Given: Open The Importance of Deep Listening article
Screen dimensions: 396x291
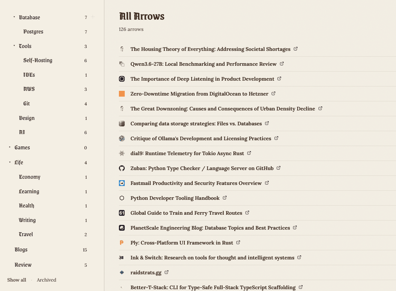Looking at the screenshot, I should (202, 79).
